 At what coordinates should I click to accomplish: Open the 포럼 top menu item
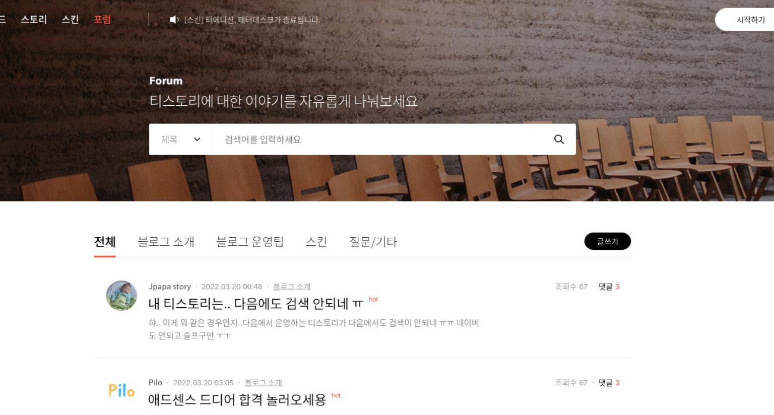(102, 20)
